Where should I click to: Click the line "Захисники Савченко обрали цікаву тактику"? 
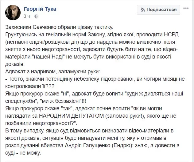coord(59,27)
